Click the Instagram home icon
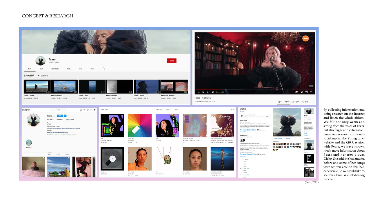This screenshot has height=207, width=371. coord(81,110)
